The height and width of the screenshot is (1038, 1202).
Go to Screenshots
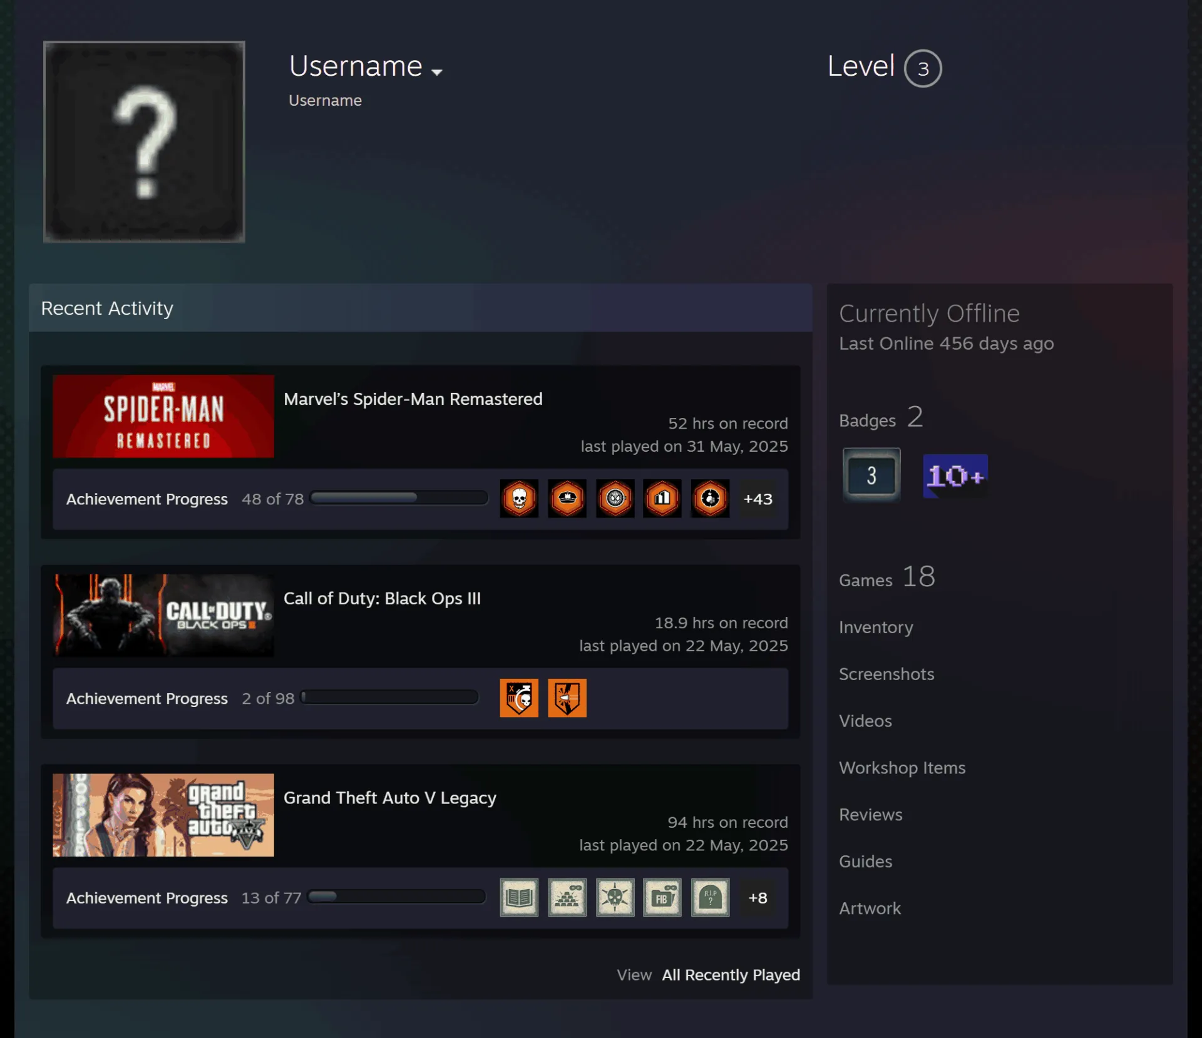[x=886, y=674]
